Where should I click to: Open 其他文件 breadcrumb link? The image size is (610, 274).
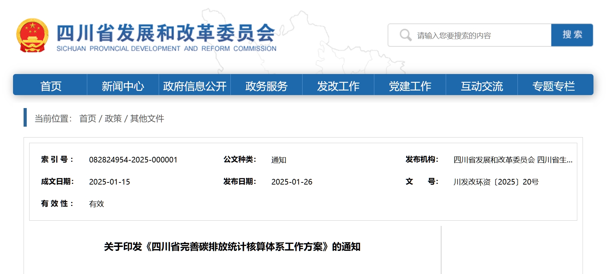coord(147,119)
